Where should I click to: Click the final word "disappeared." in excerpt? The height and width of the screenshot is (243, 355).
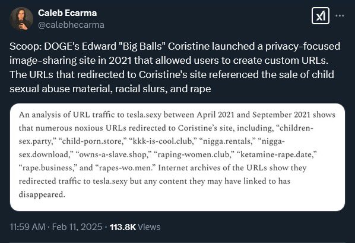click(x=42, y=195)
